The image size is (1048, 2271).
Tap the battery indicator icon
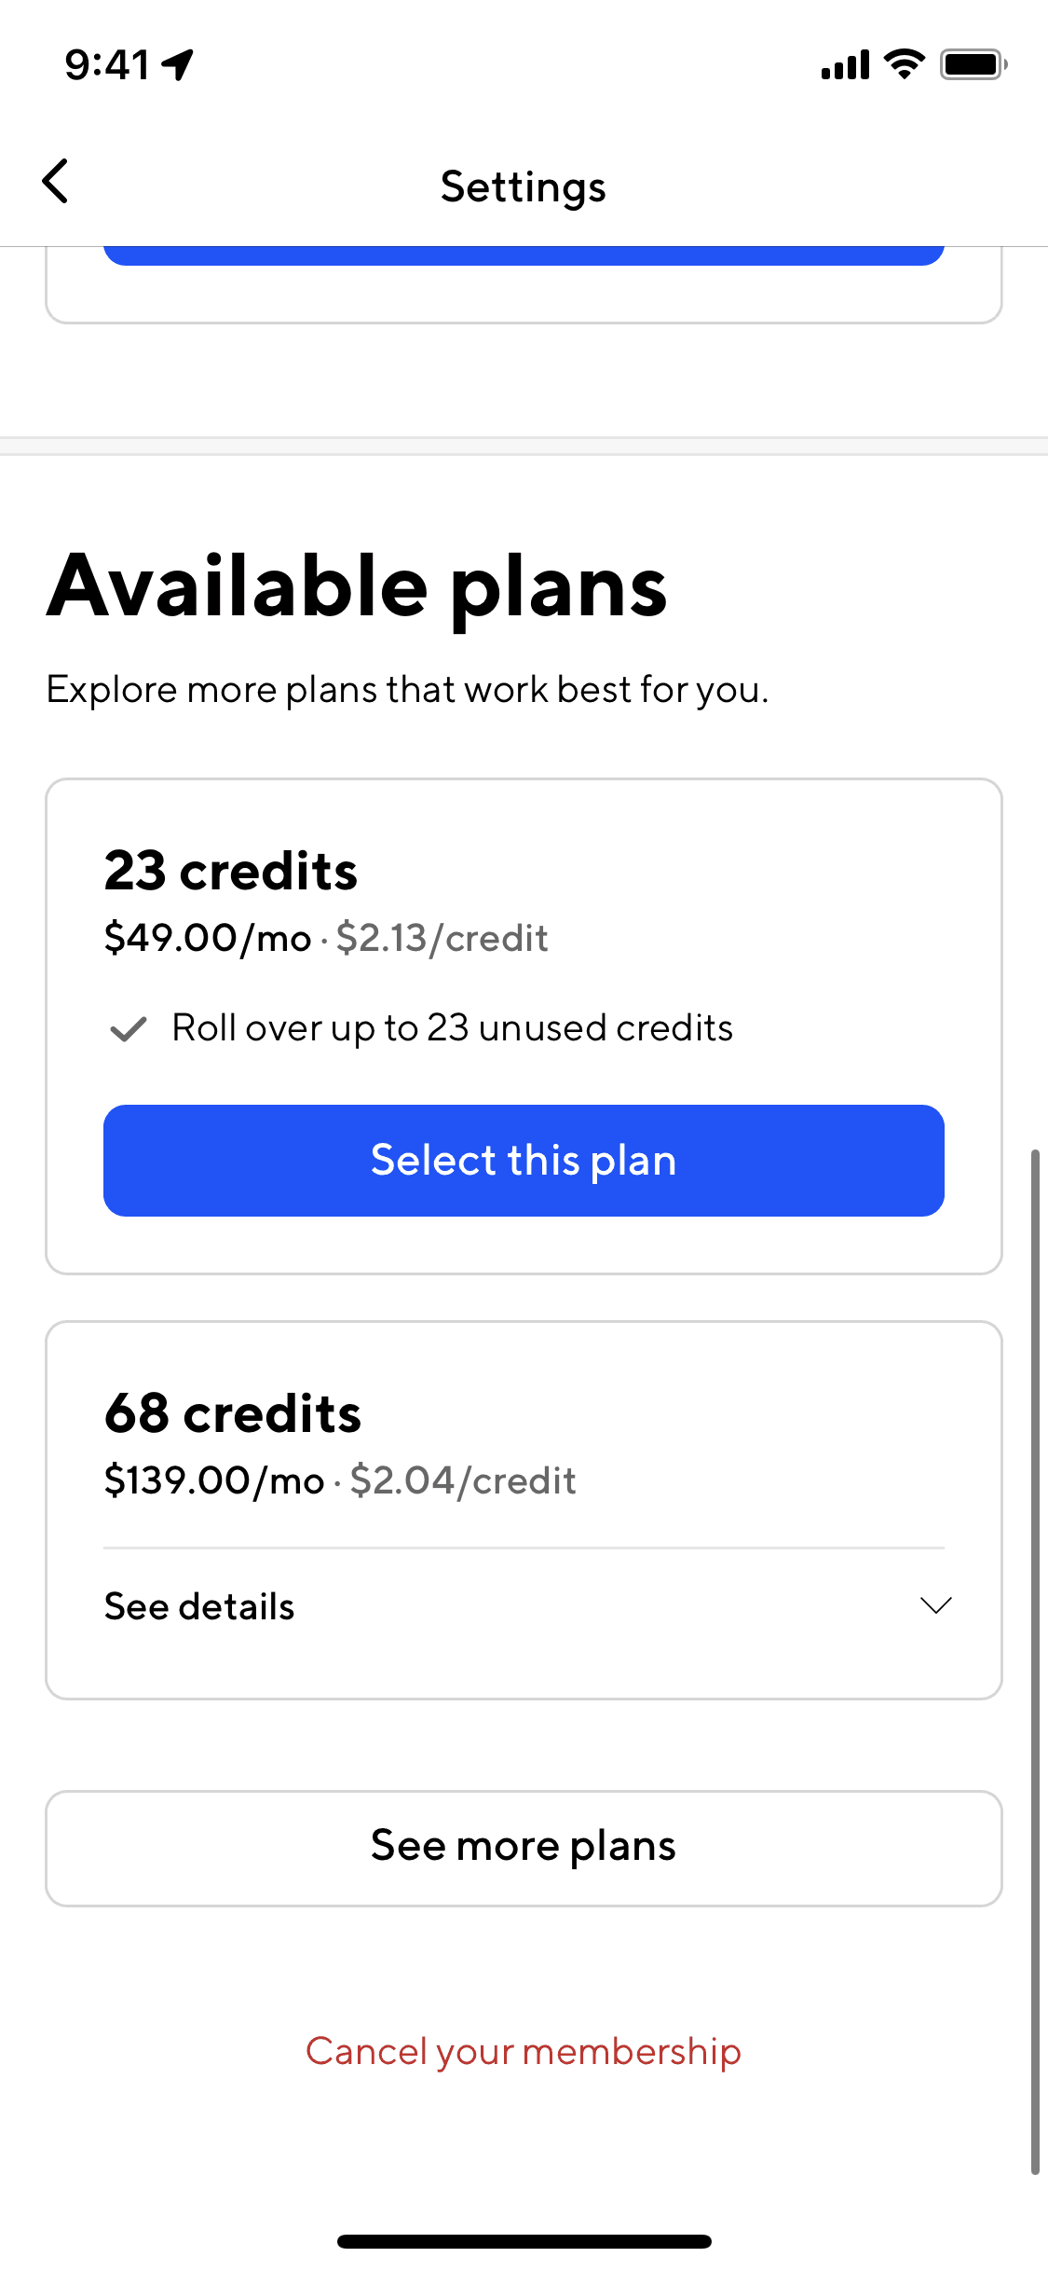click(x=973, y=64)
